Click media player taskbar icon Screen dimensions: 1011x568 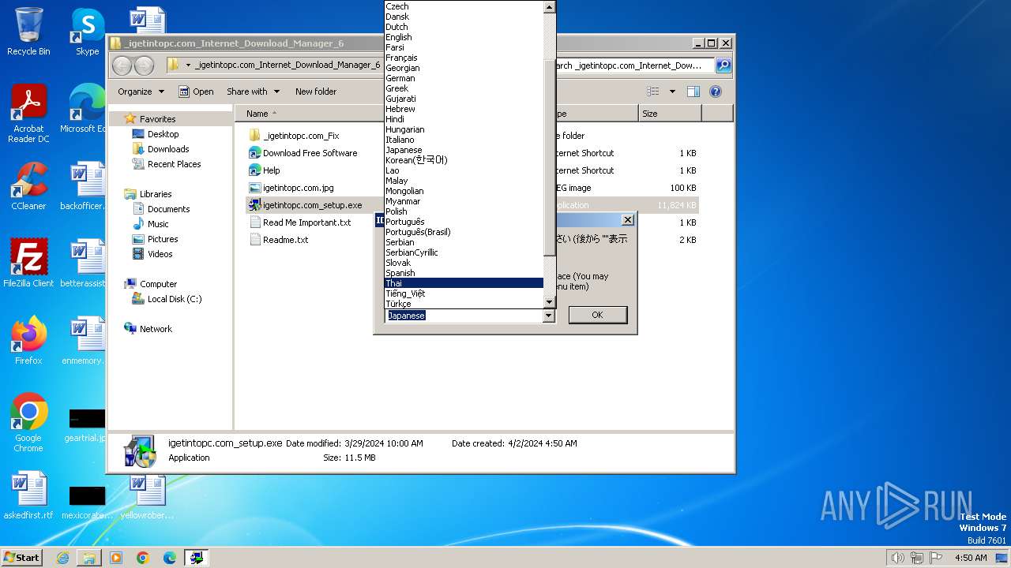116,558
